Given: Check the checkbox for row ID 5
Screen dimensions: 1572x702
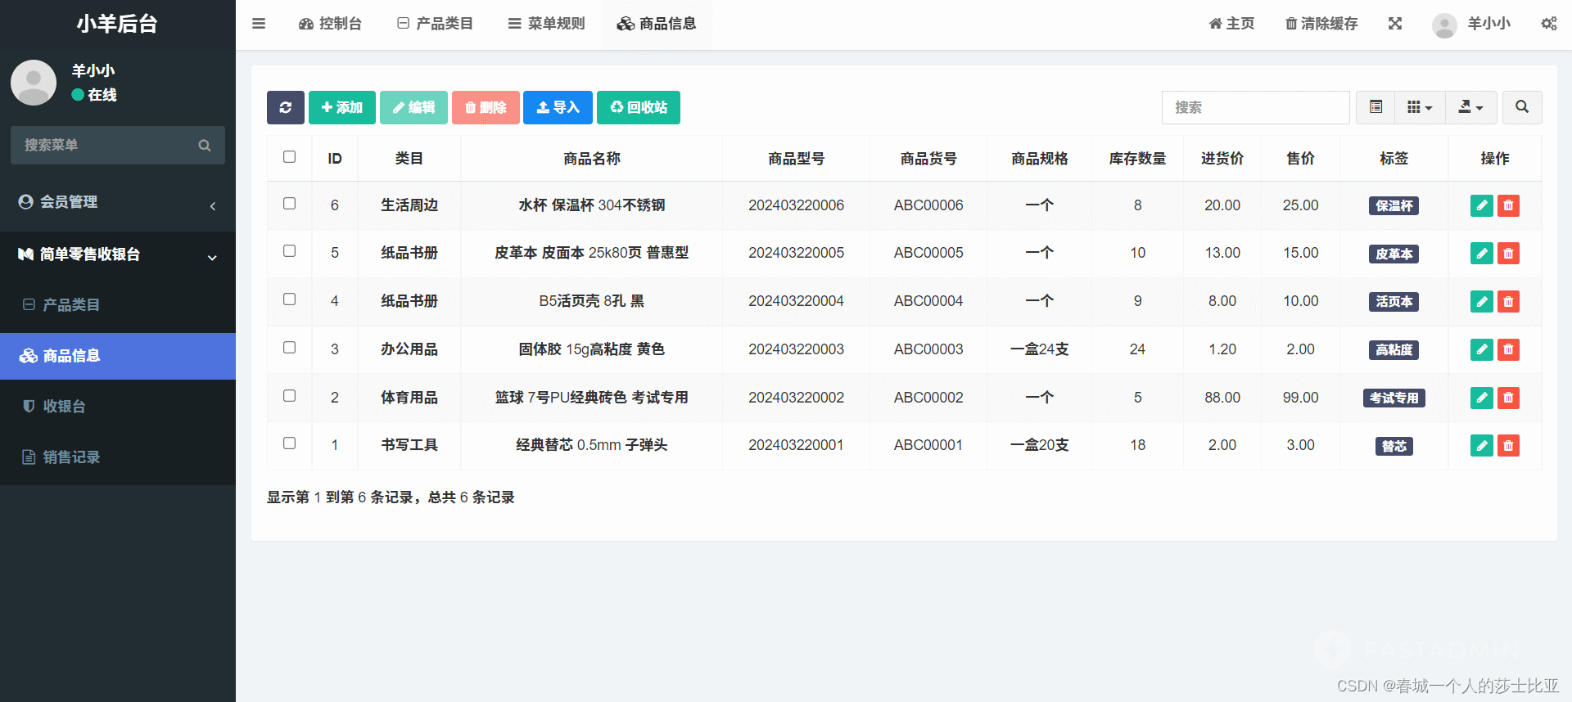Looking at the screenshot, I should (289, 250).
